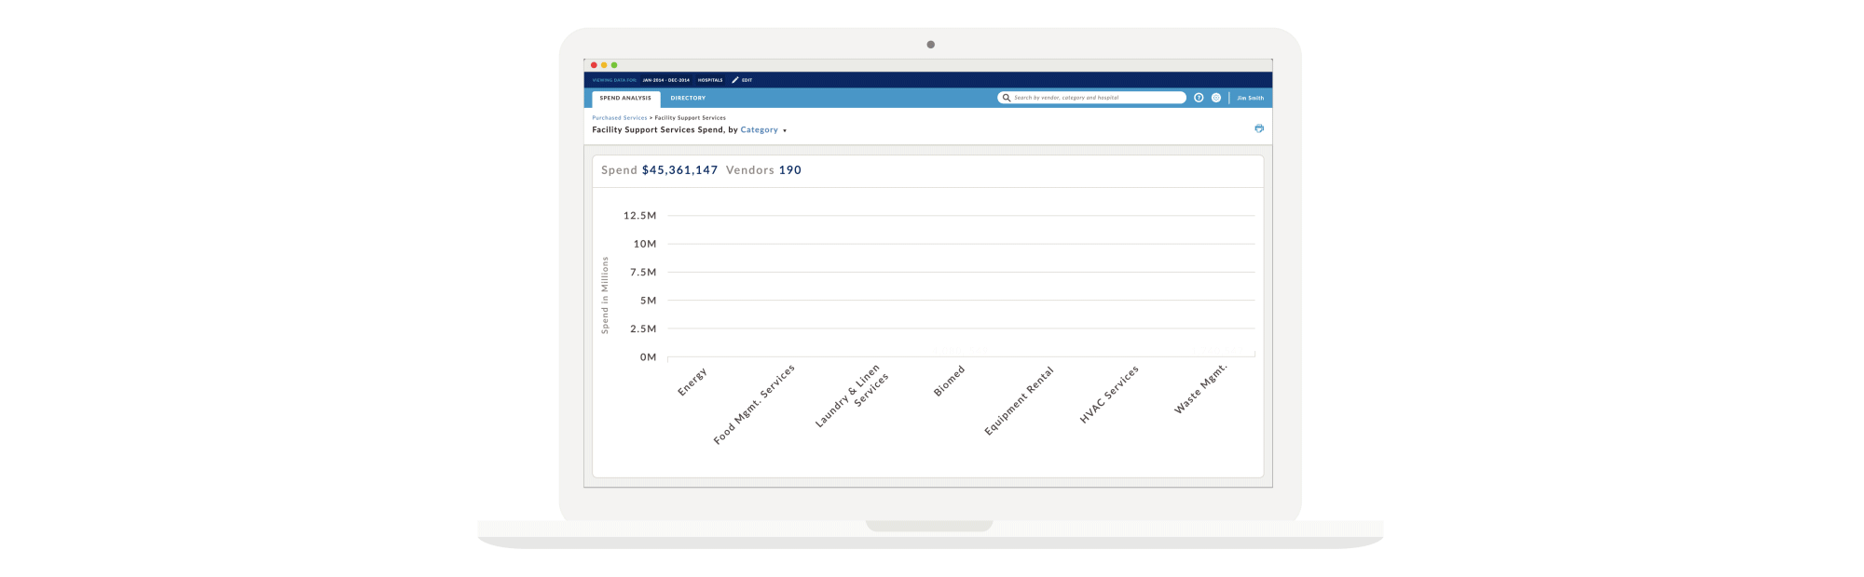This screenshot has height=577, width=1864.
Task: Click the vendors count 190
Action: point(790,170)
